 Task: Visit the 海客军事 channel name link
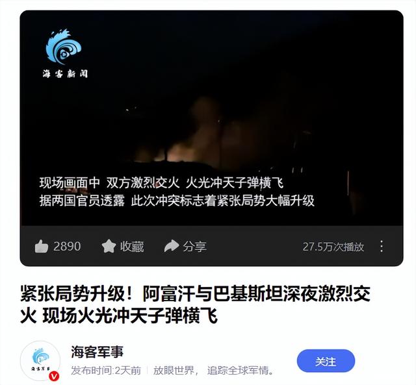tap(97, 352)
